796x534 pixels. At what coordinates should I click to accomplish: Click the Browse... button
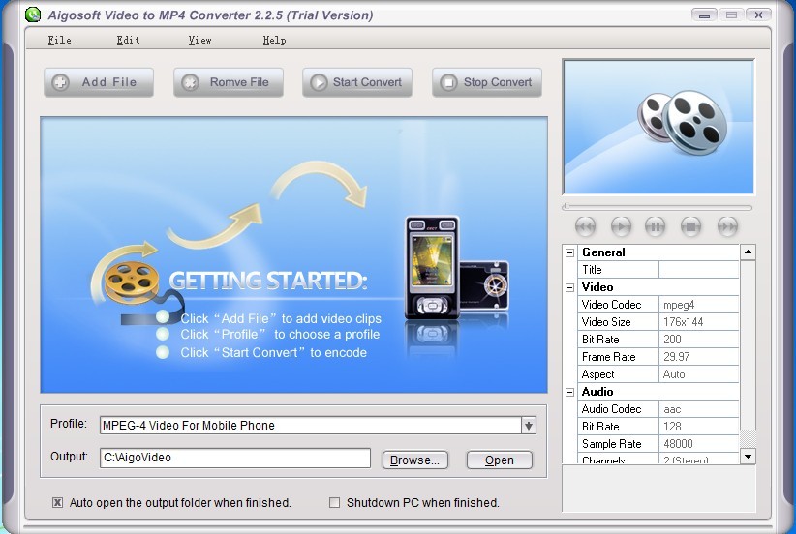[x=415, y=460]
